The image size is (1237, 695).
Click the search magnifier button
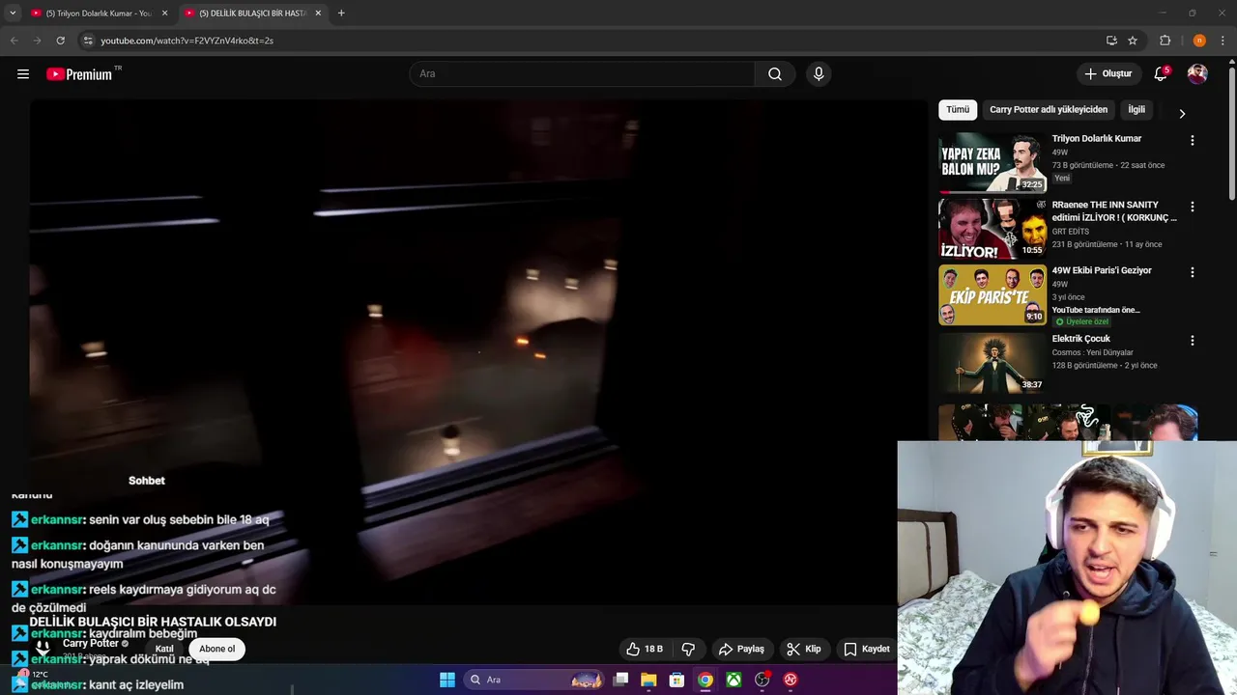pos(775,74)
